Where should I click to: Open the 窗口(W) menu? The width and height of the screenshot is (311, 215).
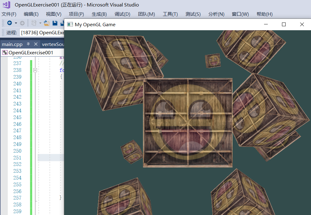[240, 14]
